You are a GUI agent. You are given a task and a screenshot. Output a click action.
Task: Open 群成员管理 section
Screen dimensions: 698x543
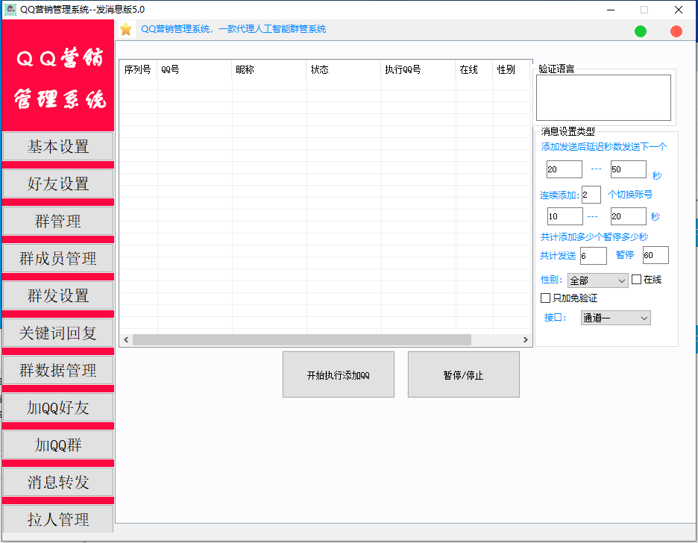pyautogui.click(x=58, y=258)
